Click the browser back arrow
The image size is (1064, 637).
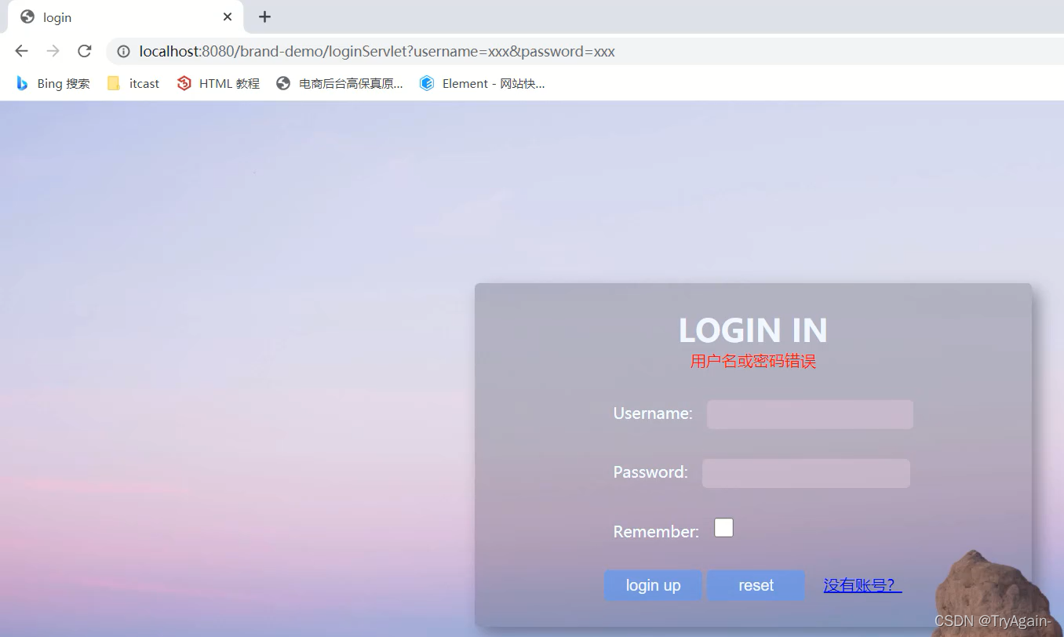click(21, 51)
